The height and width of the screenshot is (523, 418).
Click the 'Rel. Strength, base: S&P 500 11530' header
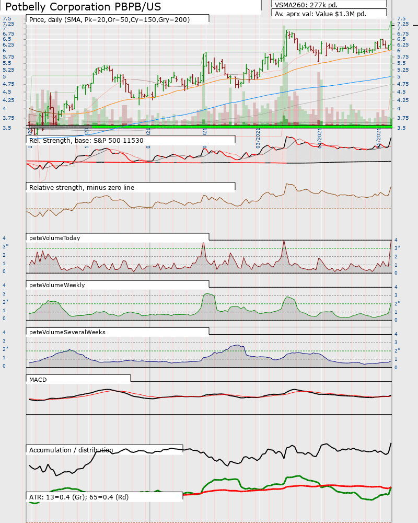click(x=86, y=140)
